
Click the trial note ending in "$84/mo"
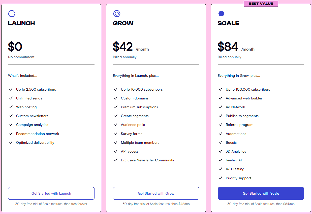(x=261, y=204)
